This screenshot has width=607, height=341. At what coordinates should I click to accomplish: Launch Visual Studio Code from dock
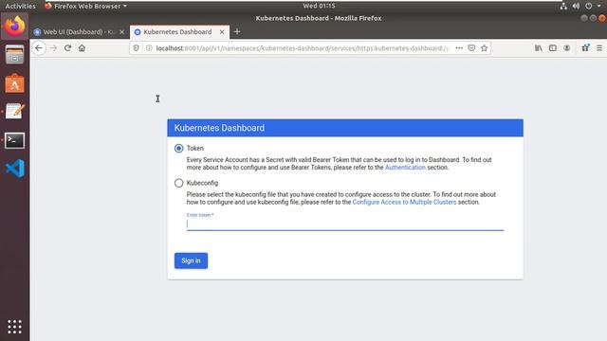tap(15, 169)
